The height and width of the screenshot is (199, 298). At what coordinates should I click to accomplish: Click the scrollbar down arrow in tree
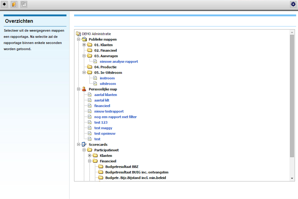(292, 178)
